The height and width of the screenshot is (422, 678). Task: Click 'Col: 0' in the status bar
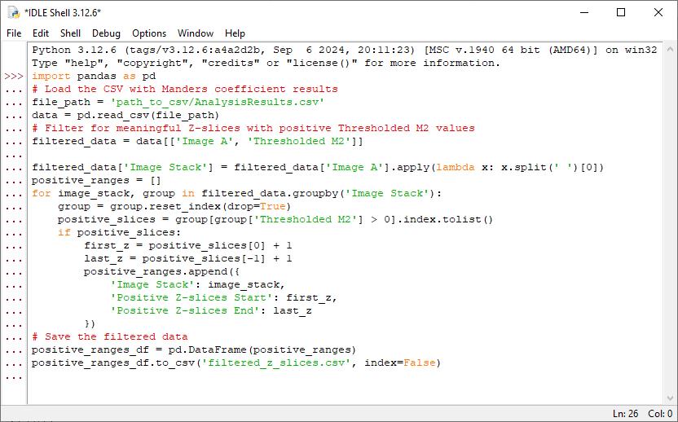660,414
